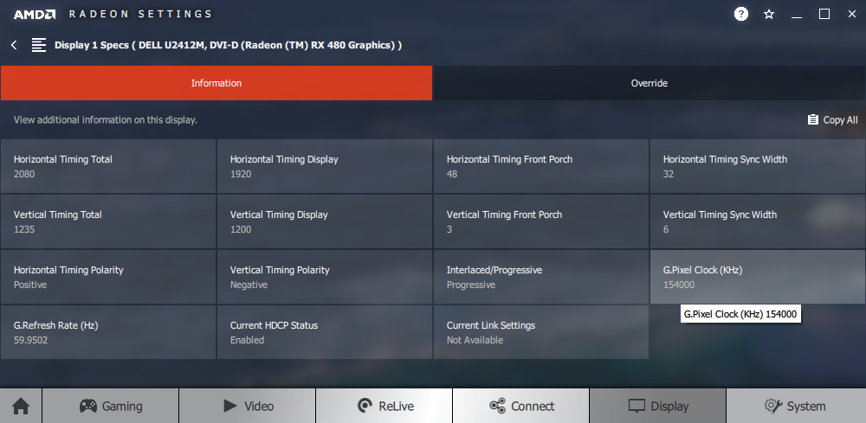Select the Horizontal Timing Front Porch tile
Screen dimensions: 866x423
point(541,166)
